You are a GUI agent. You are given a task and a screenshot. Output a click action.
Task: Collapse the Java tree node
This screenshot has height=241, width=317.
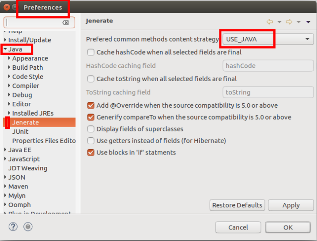tap(5, 49)
